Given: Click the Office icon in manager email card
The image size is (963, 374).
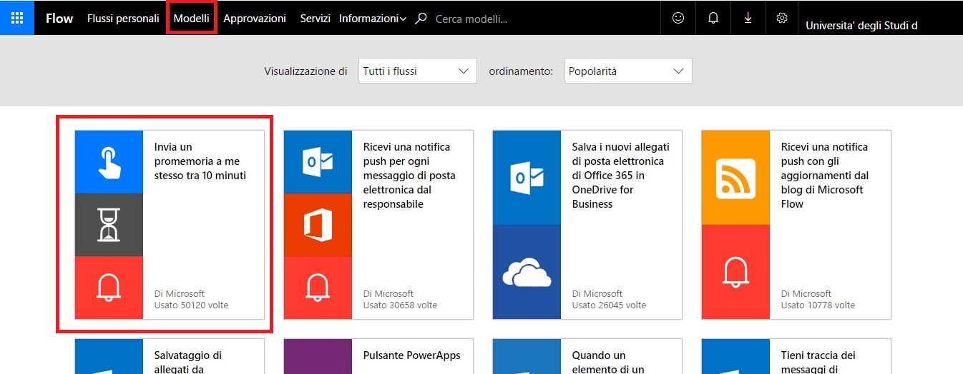Looking at the screenshot, I should point(318,225).
